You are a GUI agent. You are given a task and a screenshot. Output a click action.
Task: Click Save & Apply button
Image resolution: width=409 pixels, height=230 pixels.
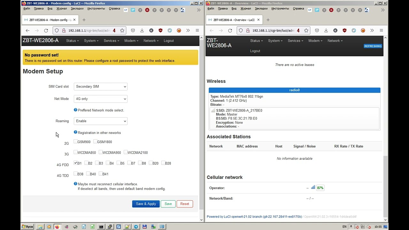click(x=146, y=204)
